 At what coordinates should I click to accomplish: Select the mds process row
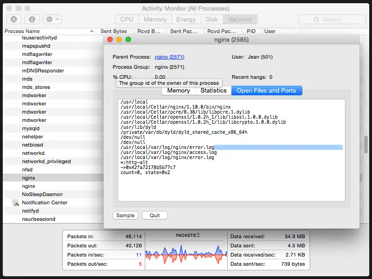pyautogui.click(x=54, y=79)
